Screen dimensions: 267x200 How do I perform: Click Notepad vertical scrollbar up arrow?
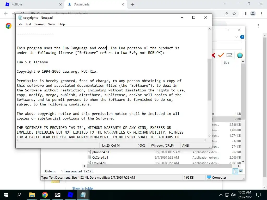[x=209, y=29]
